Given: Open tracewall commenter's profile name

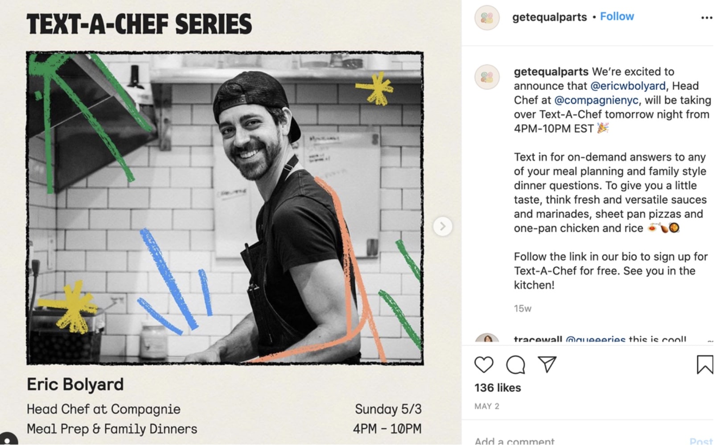Looking at the screenshot, I should pos(538,340).
